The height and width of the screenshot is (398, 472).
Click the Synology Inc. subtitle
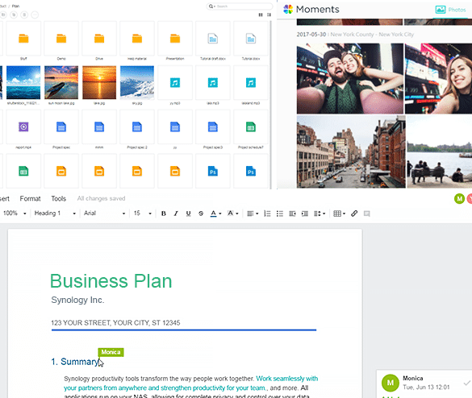[77, 300]
